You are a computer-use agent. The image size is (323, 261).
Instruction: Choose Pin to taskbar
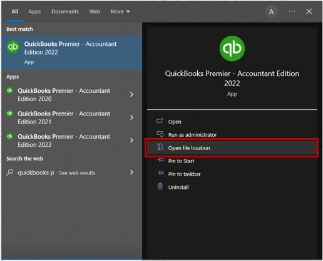pyautogui.click(x=184, y=174)
